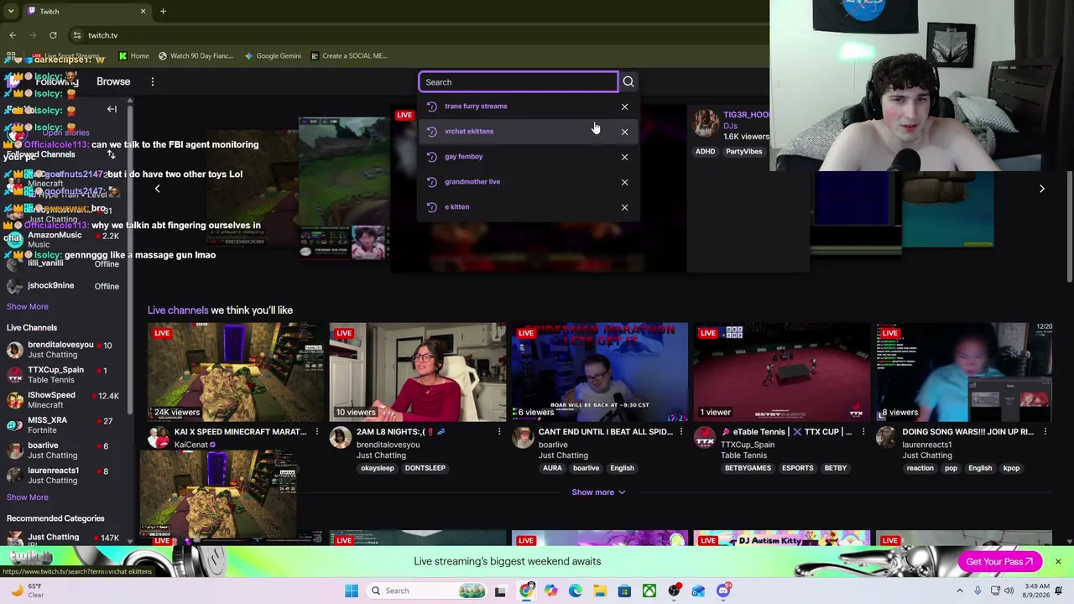The image size is (1074, 604).
Task: Open the Windows Start menu
Action: tap(352, 591)
